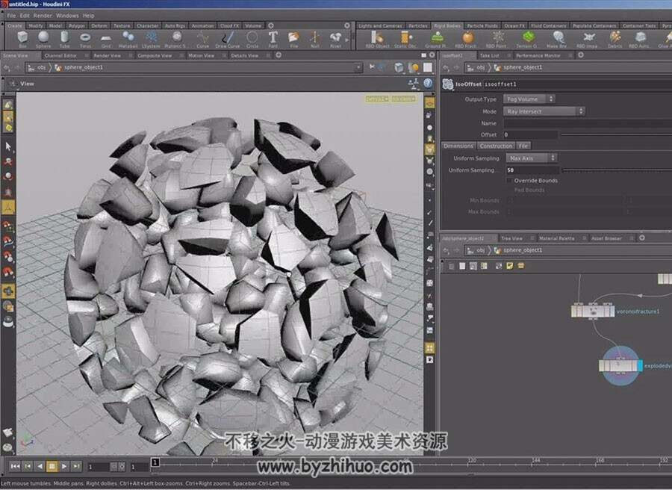Open viewport help question-mark icon

pyautogui.click(x=428, y=83)
